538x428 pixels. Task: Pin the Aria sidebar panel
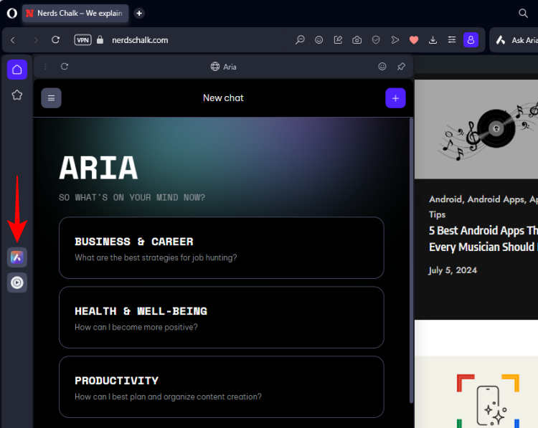[401, 67]
